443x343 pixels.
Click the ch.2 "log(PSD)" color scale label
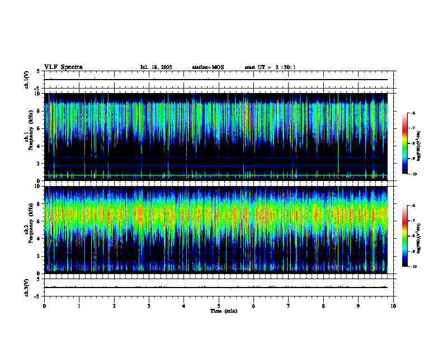pyautogui.click(x=419, y=239)
